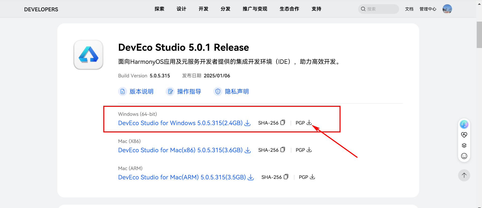Click the stacked layers floating icon
482x208 pixels.
(464, 145)
